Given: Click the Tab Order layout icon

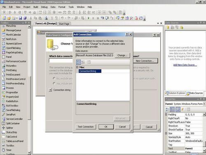Looking at the screenshot, I should (x=120, y=12).
